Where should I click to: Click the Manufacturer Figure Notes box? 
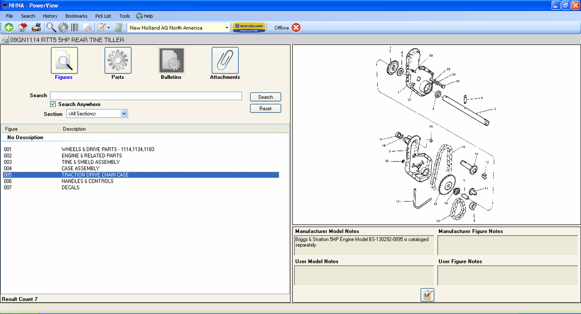(507, 245)
